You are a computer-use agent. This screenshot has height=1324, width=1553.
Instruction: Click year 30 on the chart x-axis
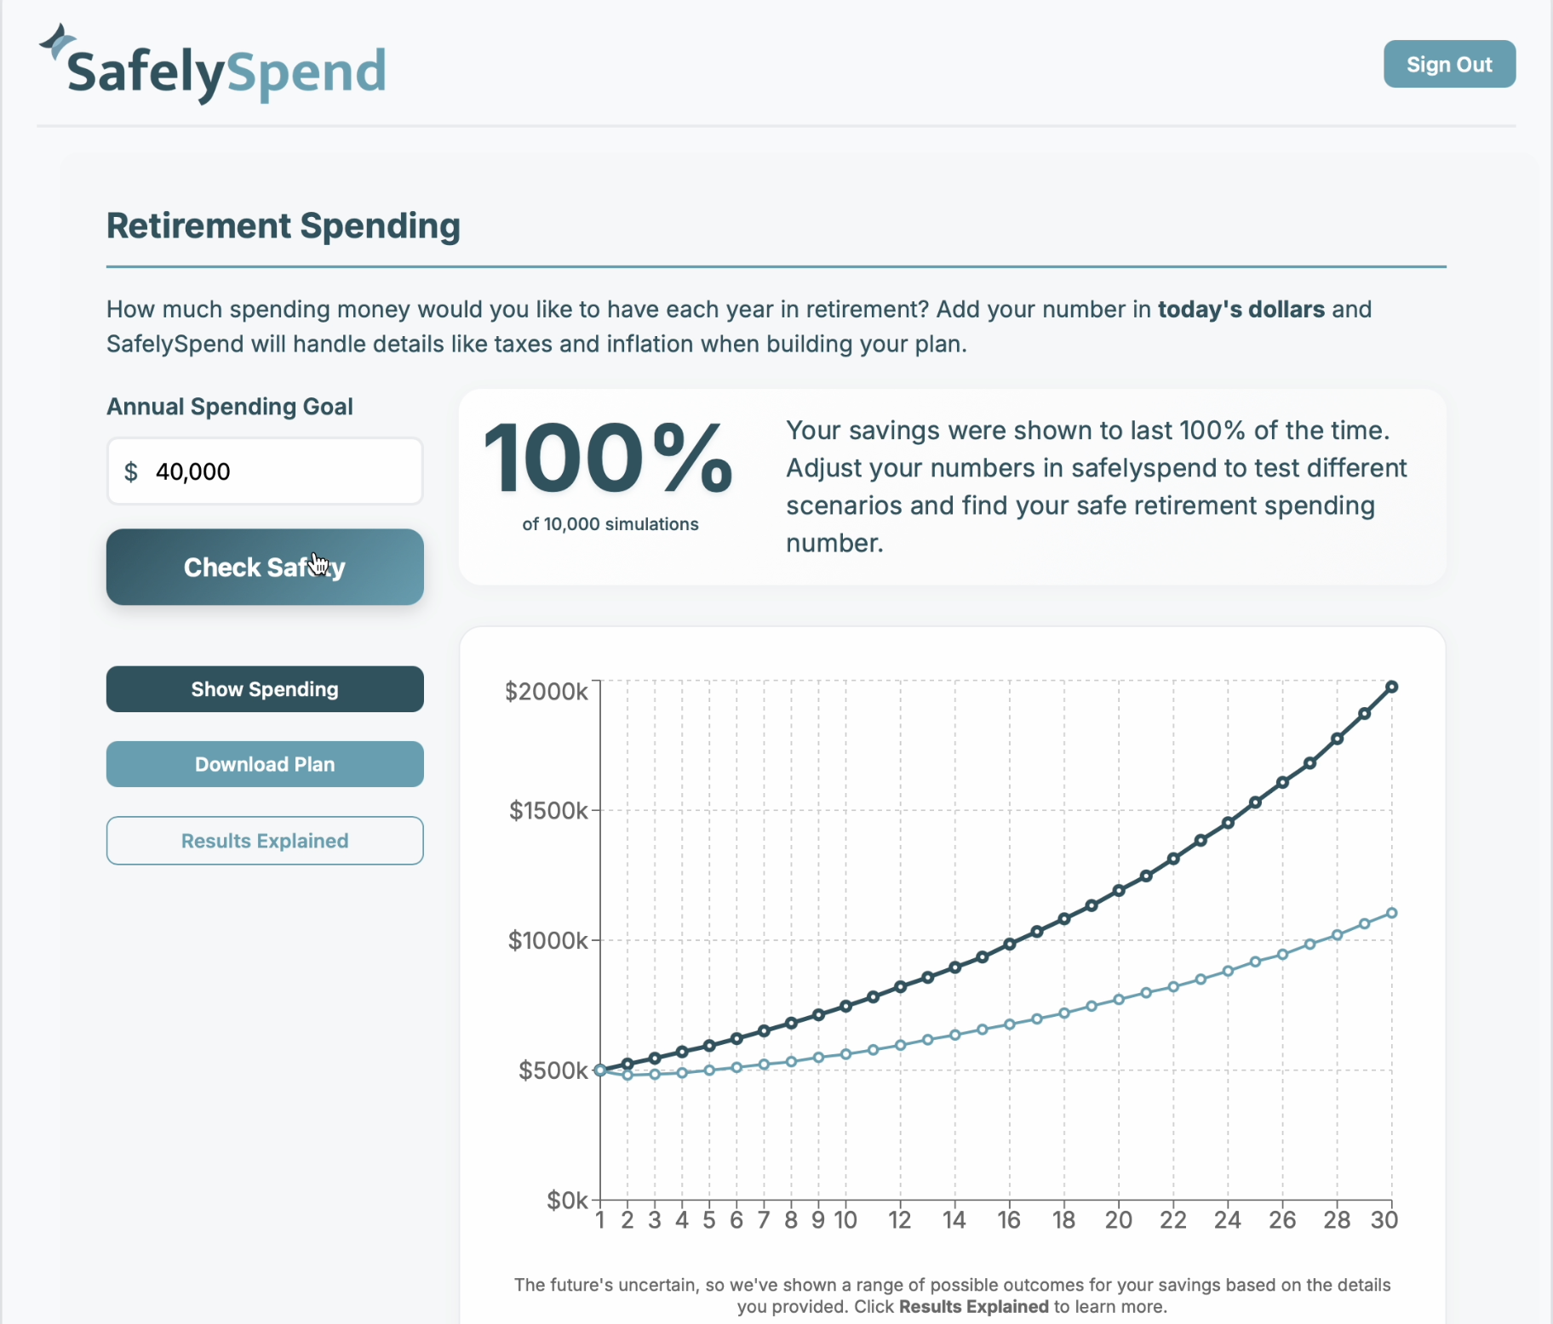coord(1385,1219)
